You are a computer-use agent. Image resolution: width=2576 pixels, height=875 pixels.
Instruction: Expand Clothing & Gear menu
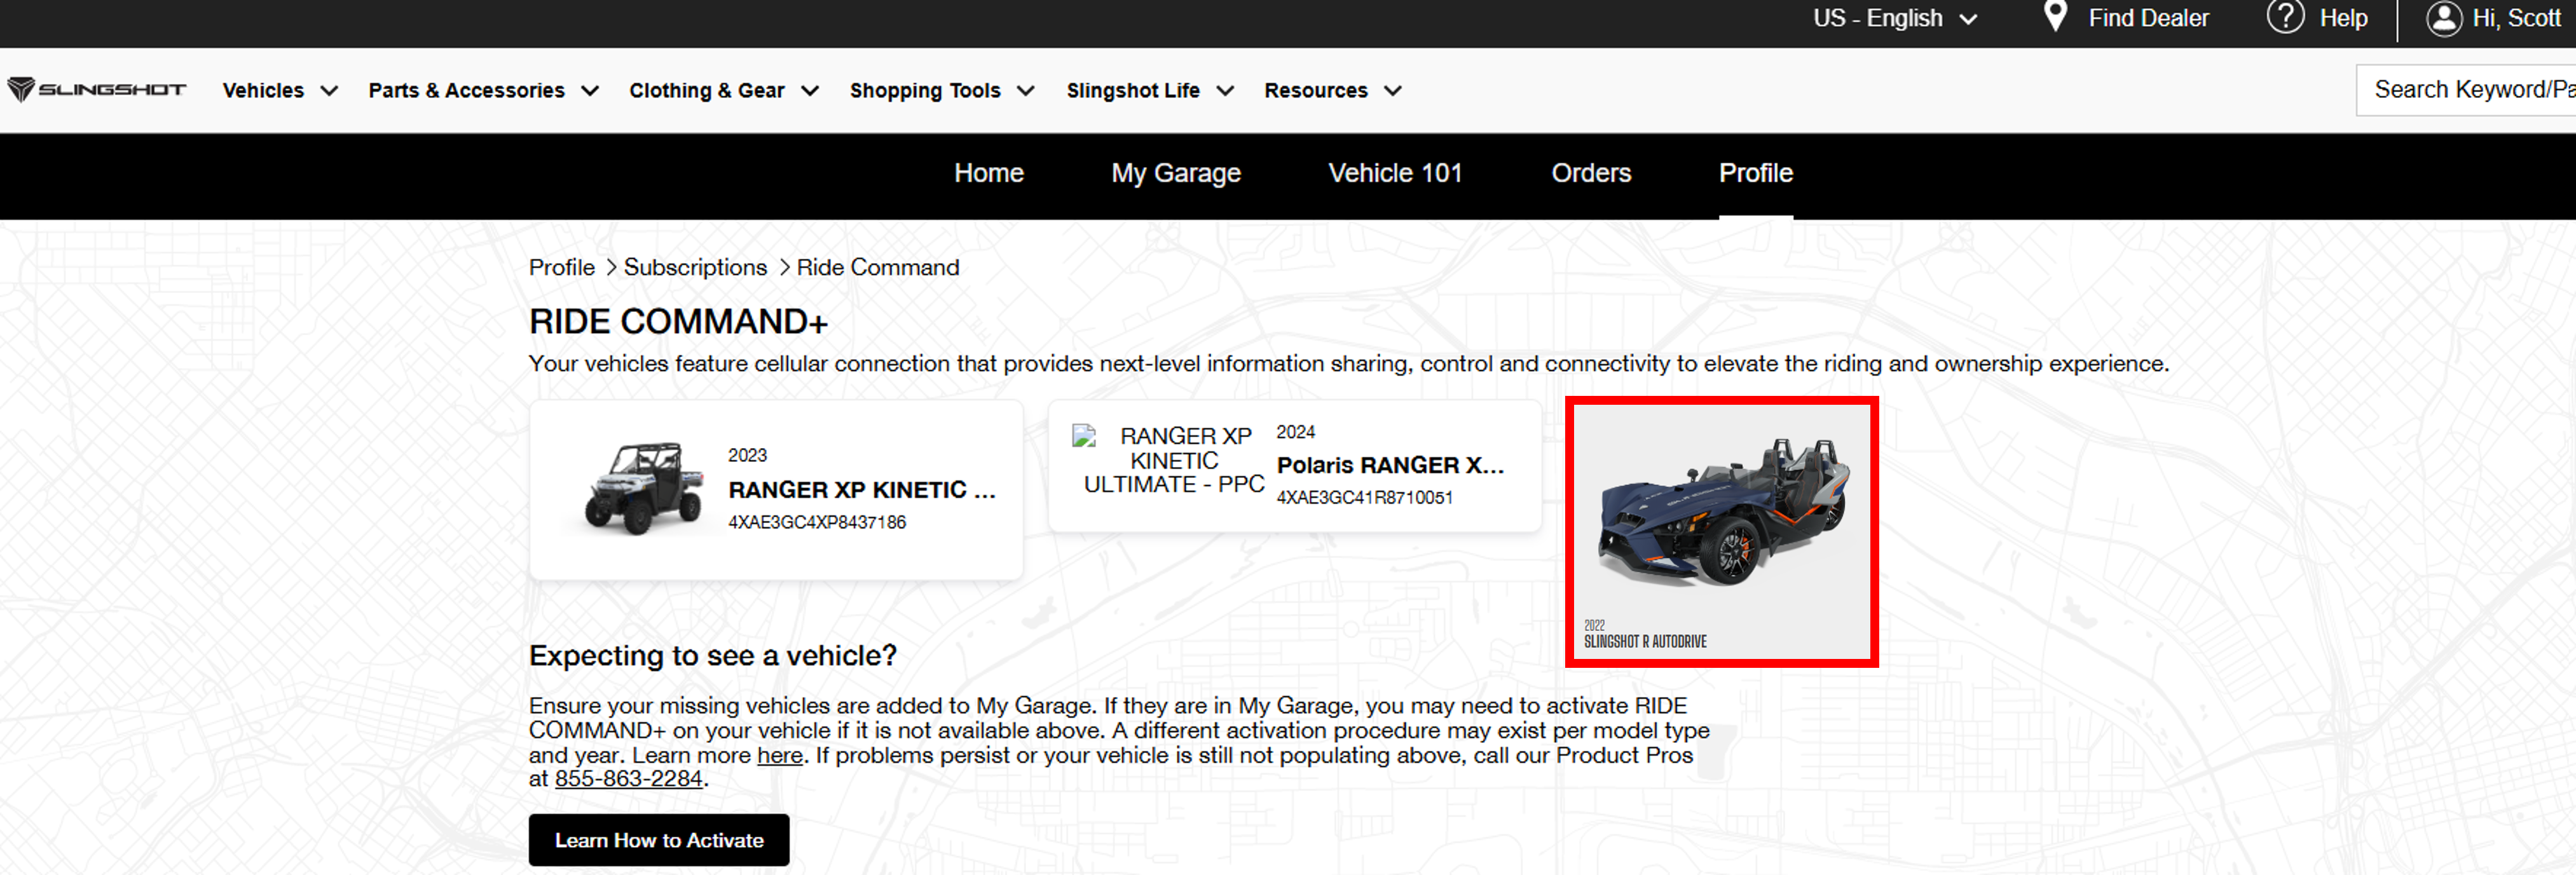[724, 91]
